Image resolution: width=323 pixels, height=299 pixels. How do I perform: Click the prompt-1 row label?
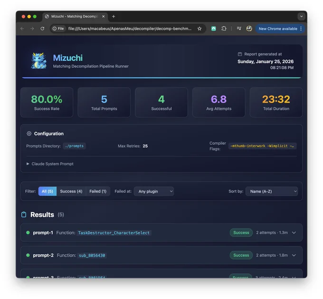tap(43, 232)
